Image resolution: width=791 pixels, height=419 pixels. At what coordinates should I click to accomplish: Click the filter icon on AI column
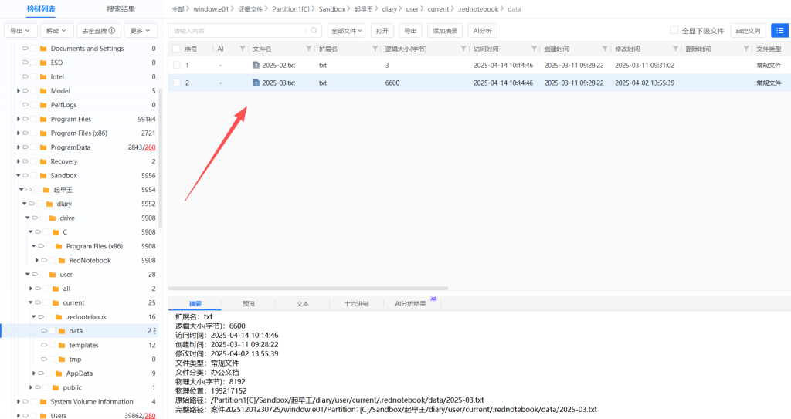[243, 49]
